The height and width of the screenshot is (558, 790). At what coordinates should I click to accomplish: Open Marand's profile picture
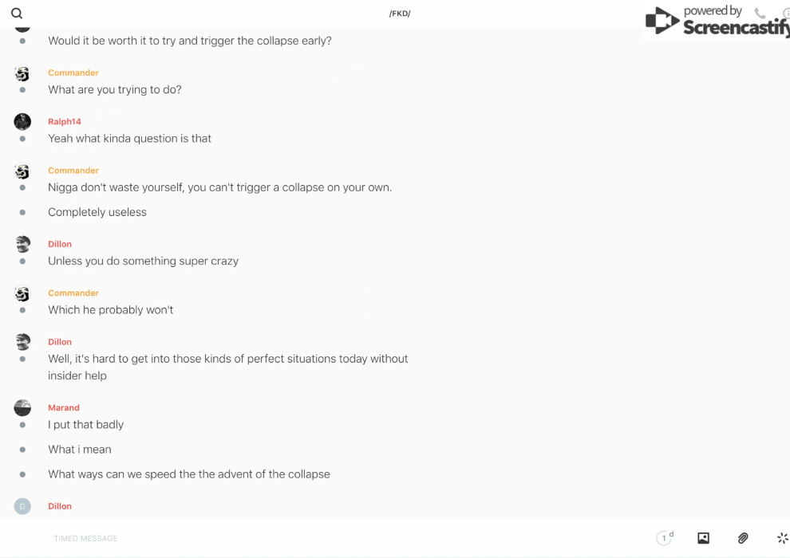click(22, 407)
